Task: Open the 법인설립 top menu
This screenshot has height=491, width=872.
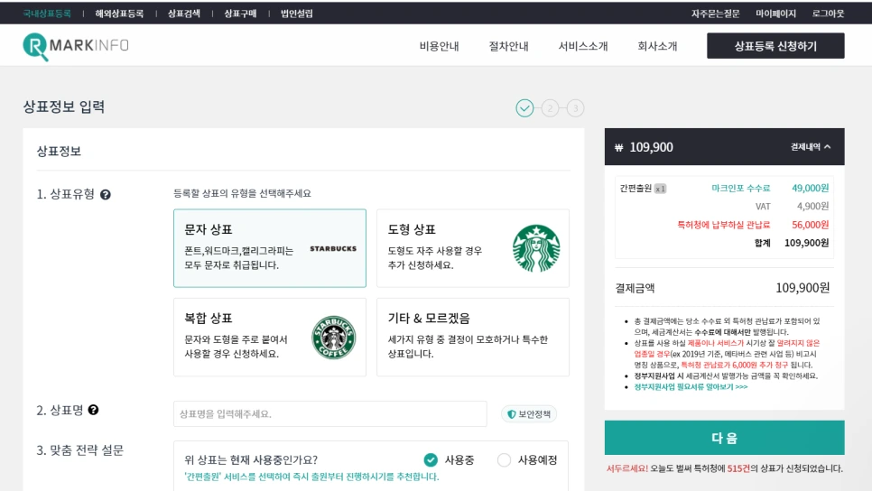Action: click(296, 14)
